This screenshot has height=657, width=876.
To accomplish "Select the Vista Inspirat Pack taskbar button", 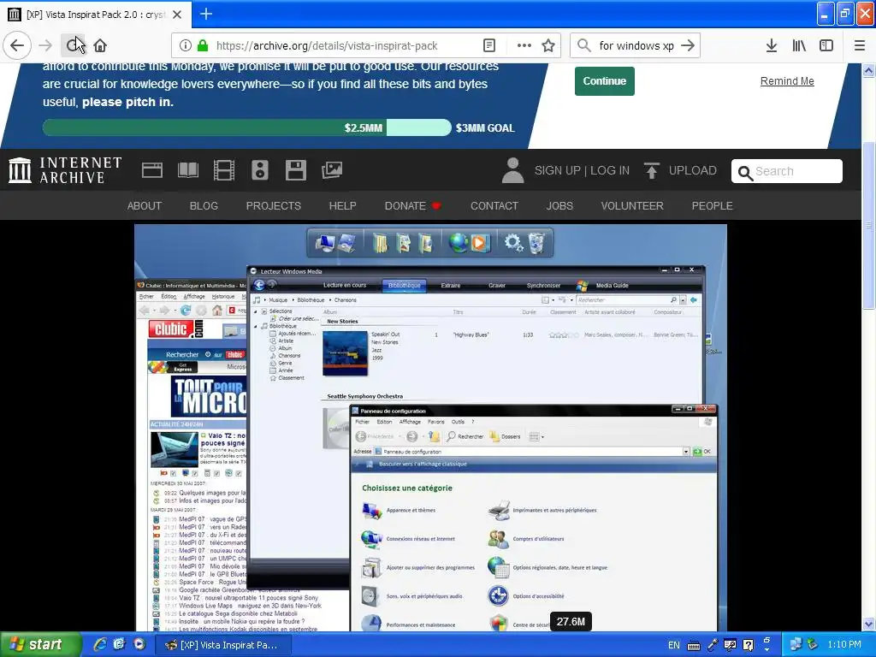I will tap(223, 645).
